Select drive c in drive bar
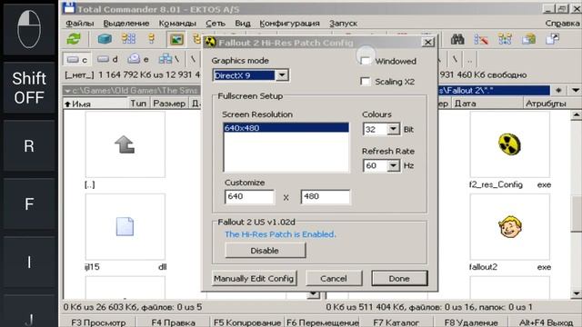The width and height of the screenshot is (582, 327). [x=77, y=59]
